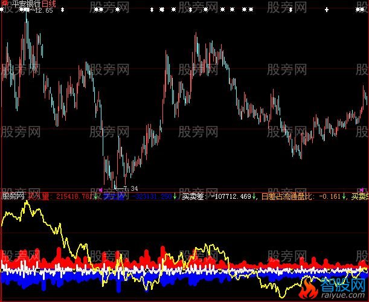Click the magenta marker at bottom-right of price chart

pos(362,190)
